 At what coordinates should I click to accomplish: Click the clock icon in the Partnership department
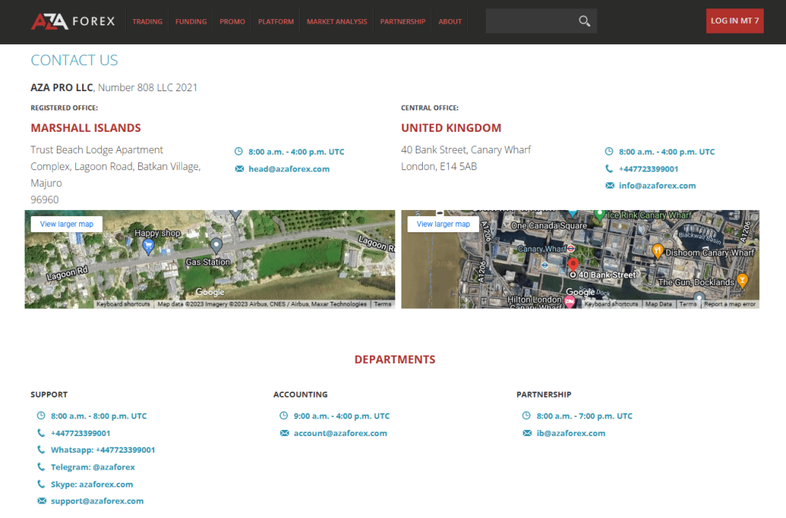tap(527, 415)
